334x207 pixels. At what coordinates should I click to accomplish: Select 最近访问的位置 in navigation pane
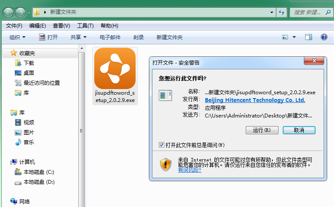pos(42,83)
